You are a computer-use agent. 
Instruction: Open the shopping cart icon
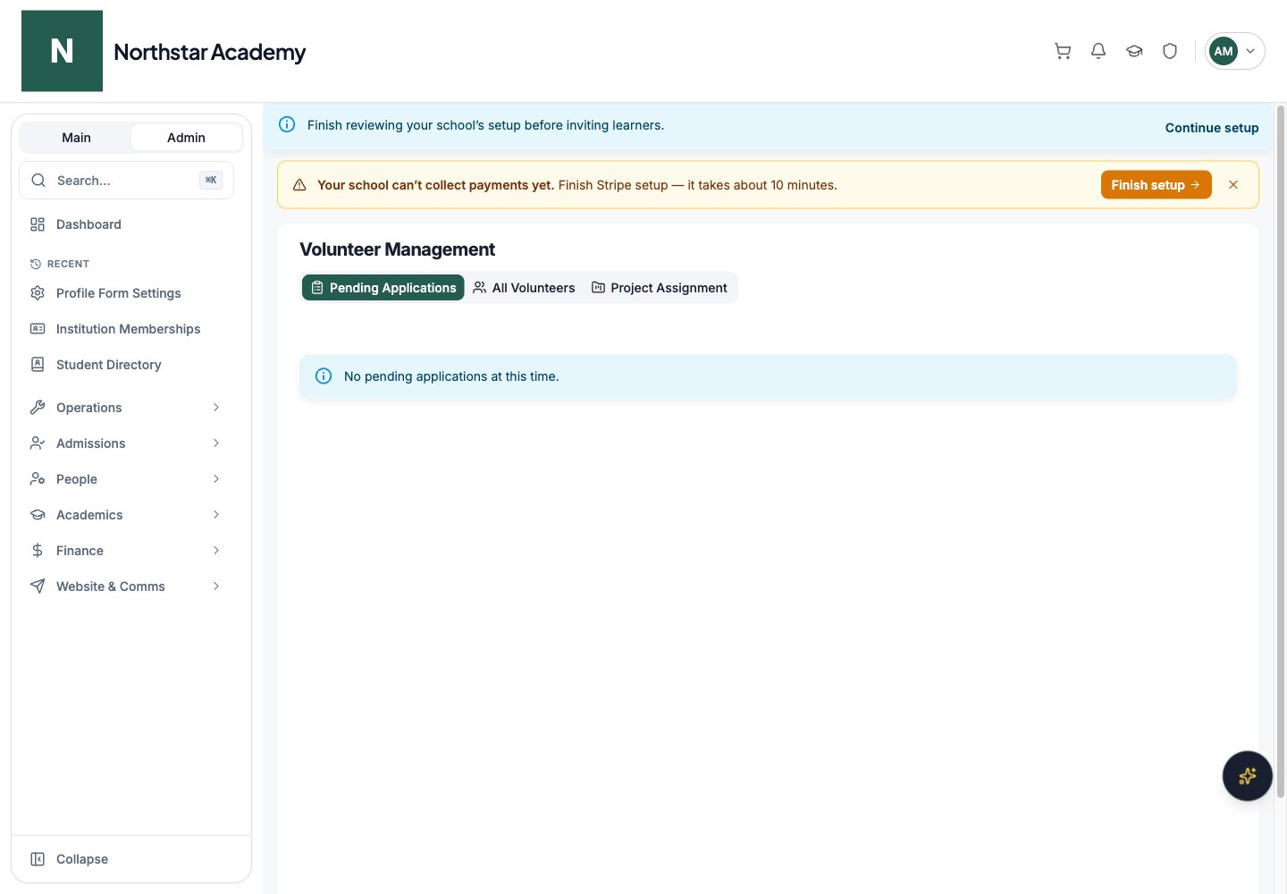tap(1063, 51)
